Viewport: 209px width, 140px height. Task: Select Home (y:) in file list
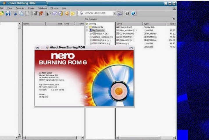pyautogui.click(x=124, y=43)
